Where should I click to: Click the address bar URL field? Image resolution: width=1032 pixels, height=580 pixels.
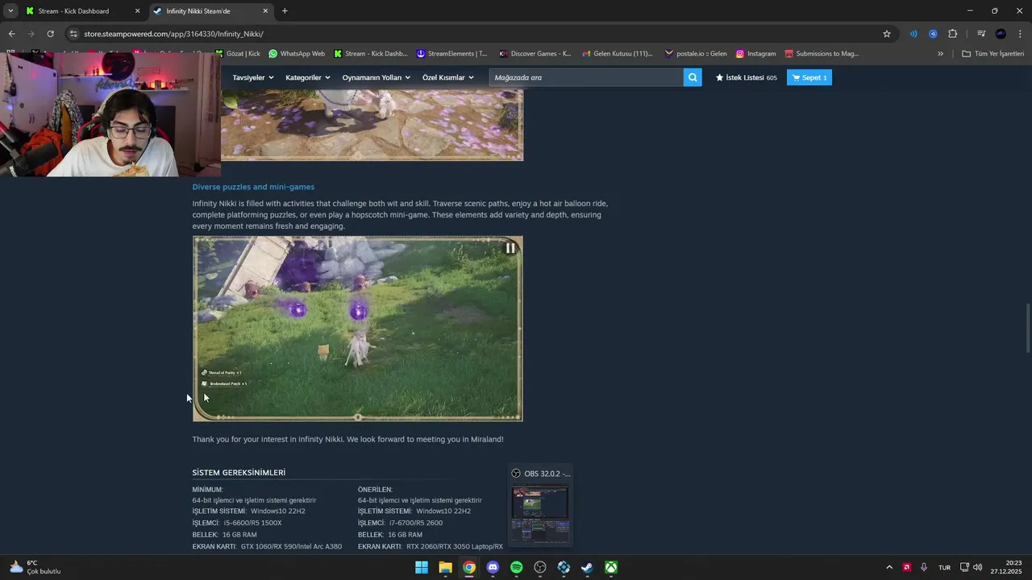476,34
